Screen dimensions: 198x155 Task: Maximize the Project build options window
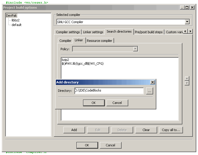[187, 8]
